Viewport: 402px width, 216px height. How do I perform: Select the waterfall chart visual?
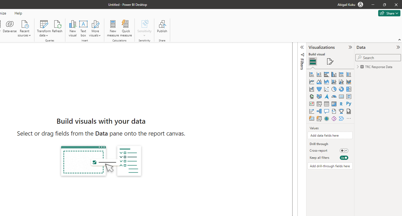coord(312,89)
